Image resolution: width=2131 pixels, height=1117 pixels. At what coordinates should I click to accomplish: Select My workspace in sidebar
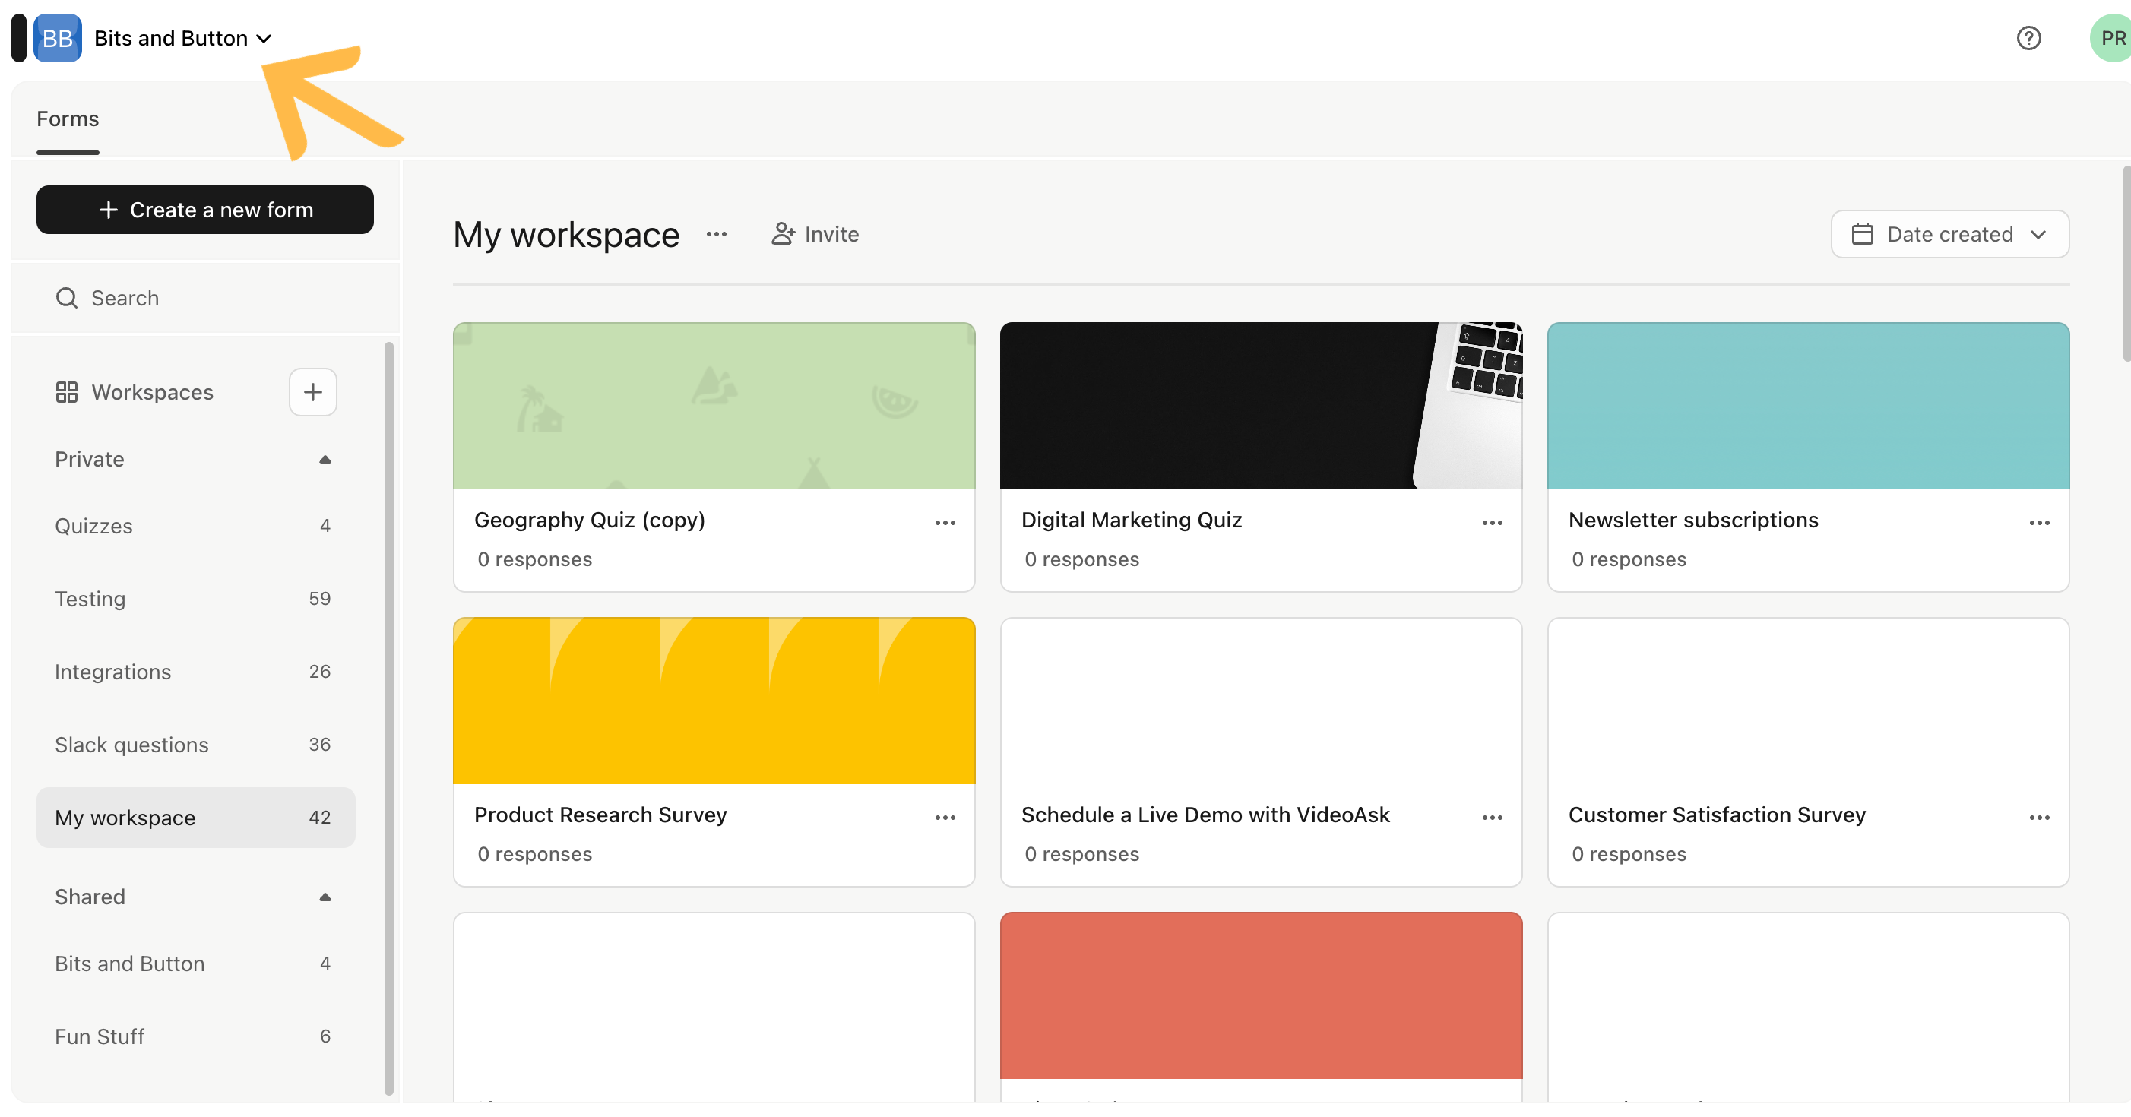(196, 818)
